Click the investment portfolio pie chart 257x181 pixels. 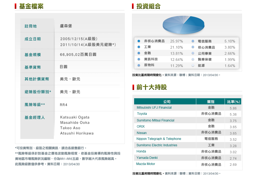[183, 25]
